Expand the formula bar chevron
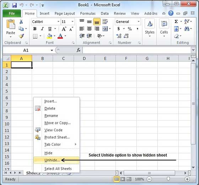199x185 pixels. coord(193,50)
